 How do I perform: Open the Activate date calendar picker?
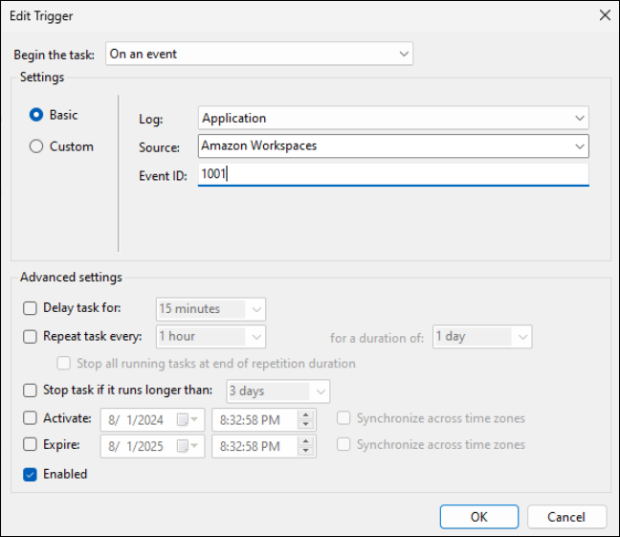pos(195,419)
